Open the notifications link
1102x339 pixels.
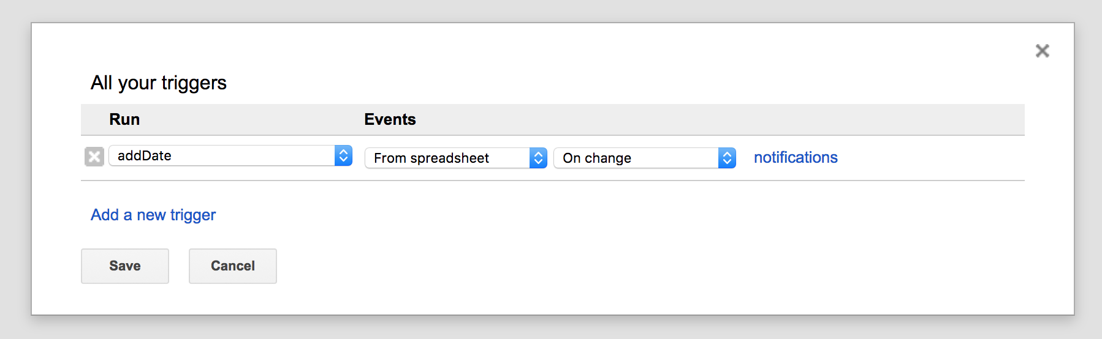[795, 158]
